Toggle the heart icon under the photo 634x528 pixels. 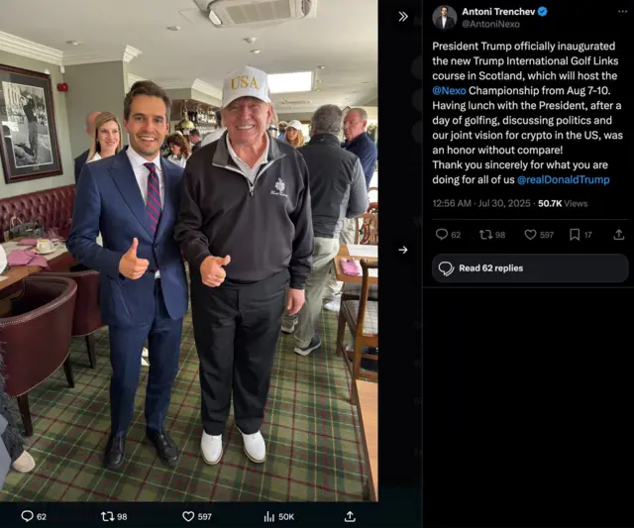point(188,516)
